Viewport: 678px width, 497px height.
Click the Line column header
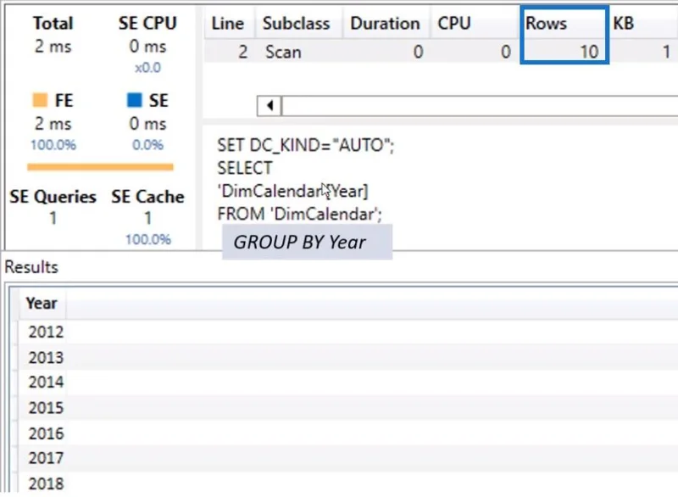tap(228, 24)
